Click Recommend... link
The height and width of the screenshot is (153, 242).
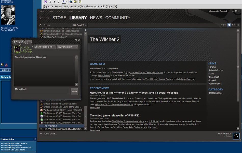[x=215, y=84]
